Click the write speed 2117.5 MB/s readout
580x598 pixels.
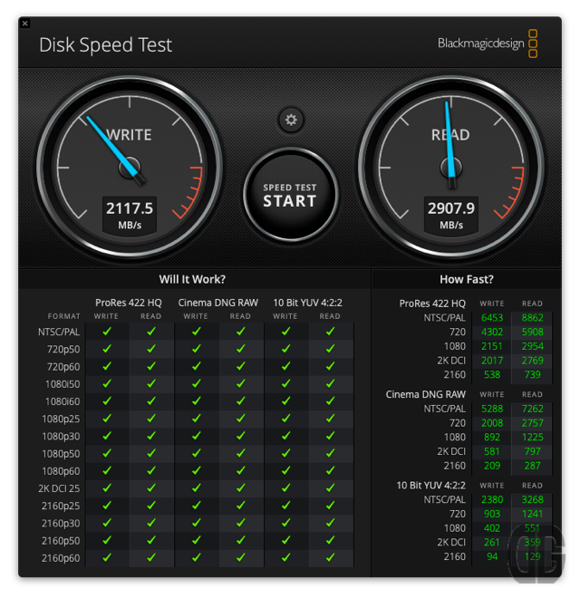(x=130, y=215)
